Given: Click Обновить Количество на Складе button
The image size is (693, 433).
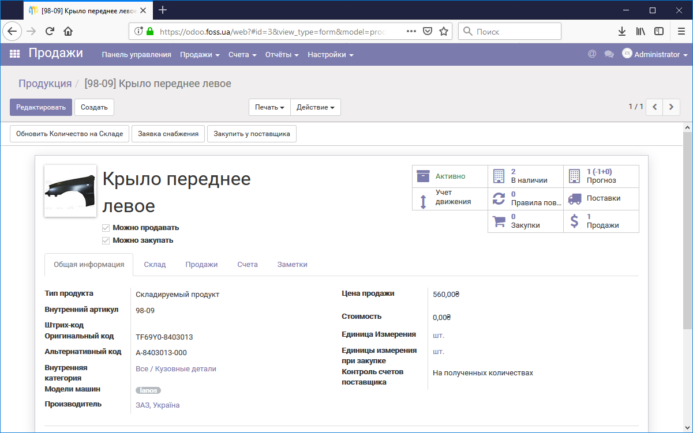Looking at the screenshot, I should pos(70,134).
